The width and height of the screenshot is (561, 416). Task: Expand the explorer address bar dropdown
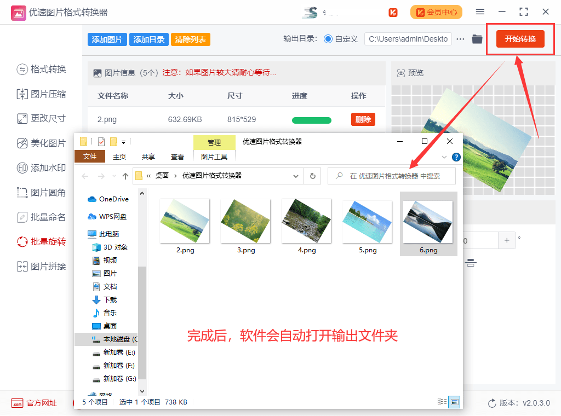pos(295,176)
